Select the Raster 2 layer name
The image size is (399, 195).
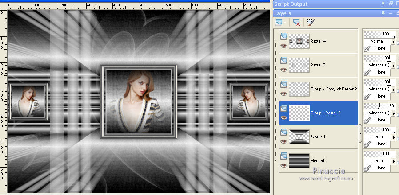(x=318, y=65)
